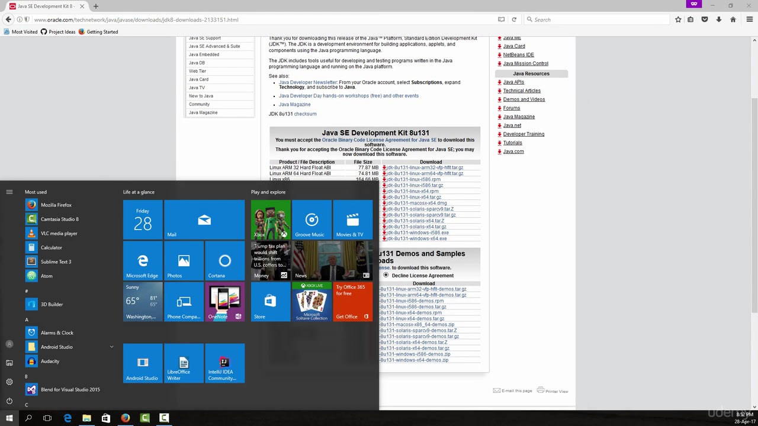
Task: Download jdk-8u131-linux-arm32-vfp-hflt.tar.gz
Action: [x=425, y=167]
